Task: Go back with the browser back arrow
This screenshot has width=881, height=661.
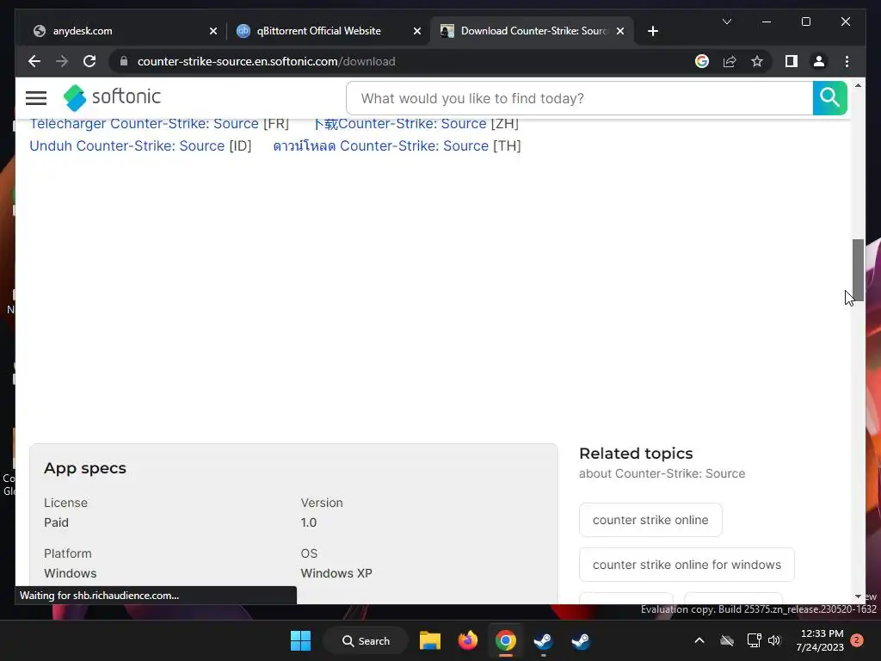Action: (x=34, y=61)
